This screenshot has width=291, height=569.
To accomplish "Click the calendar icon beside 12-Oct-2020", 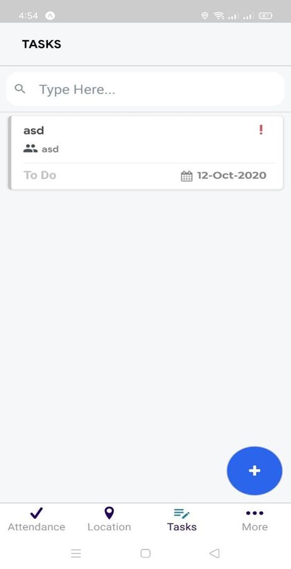I will tap(187, 176).
